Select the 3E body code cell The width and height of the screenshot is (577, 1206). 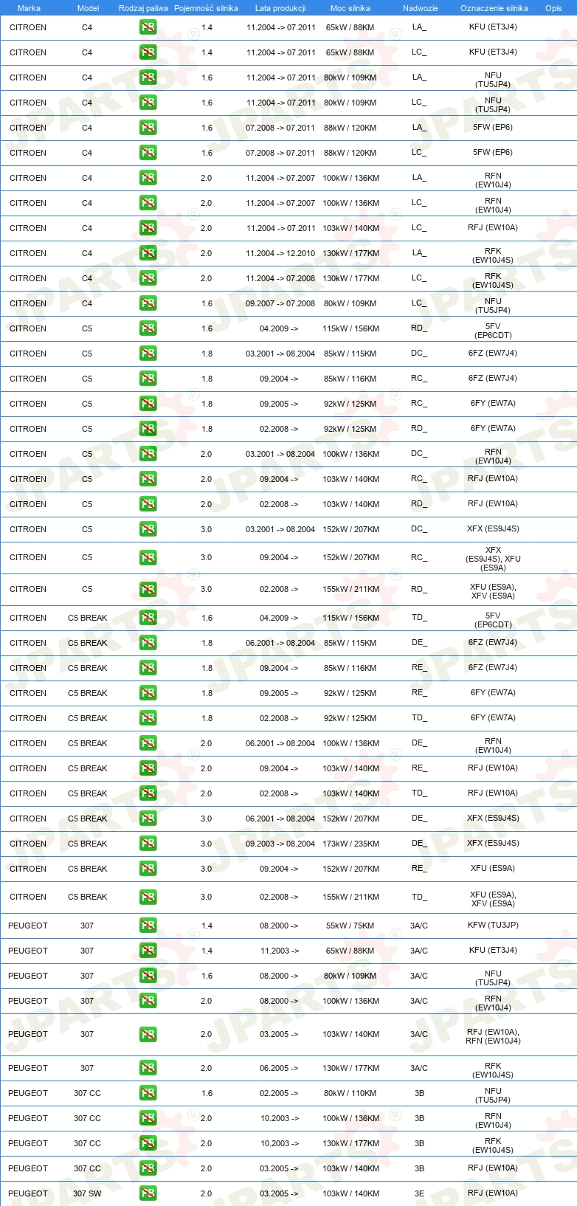pos(419,1193)
